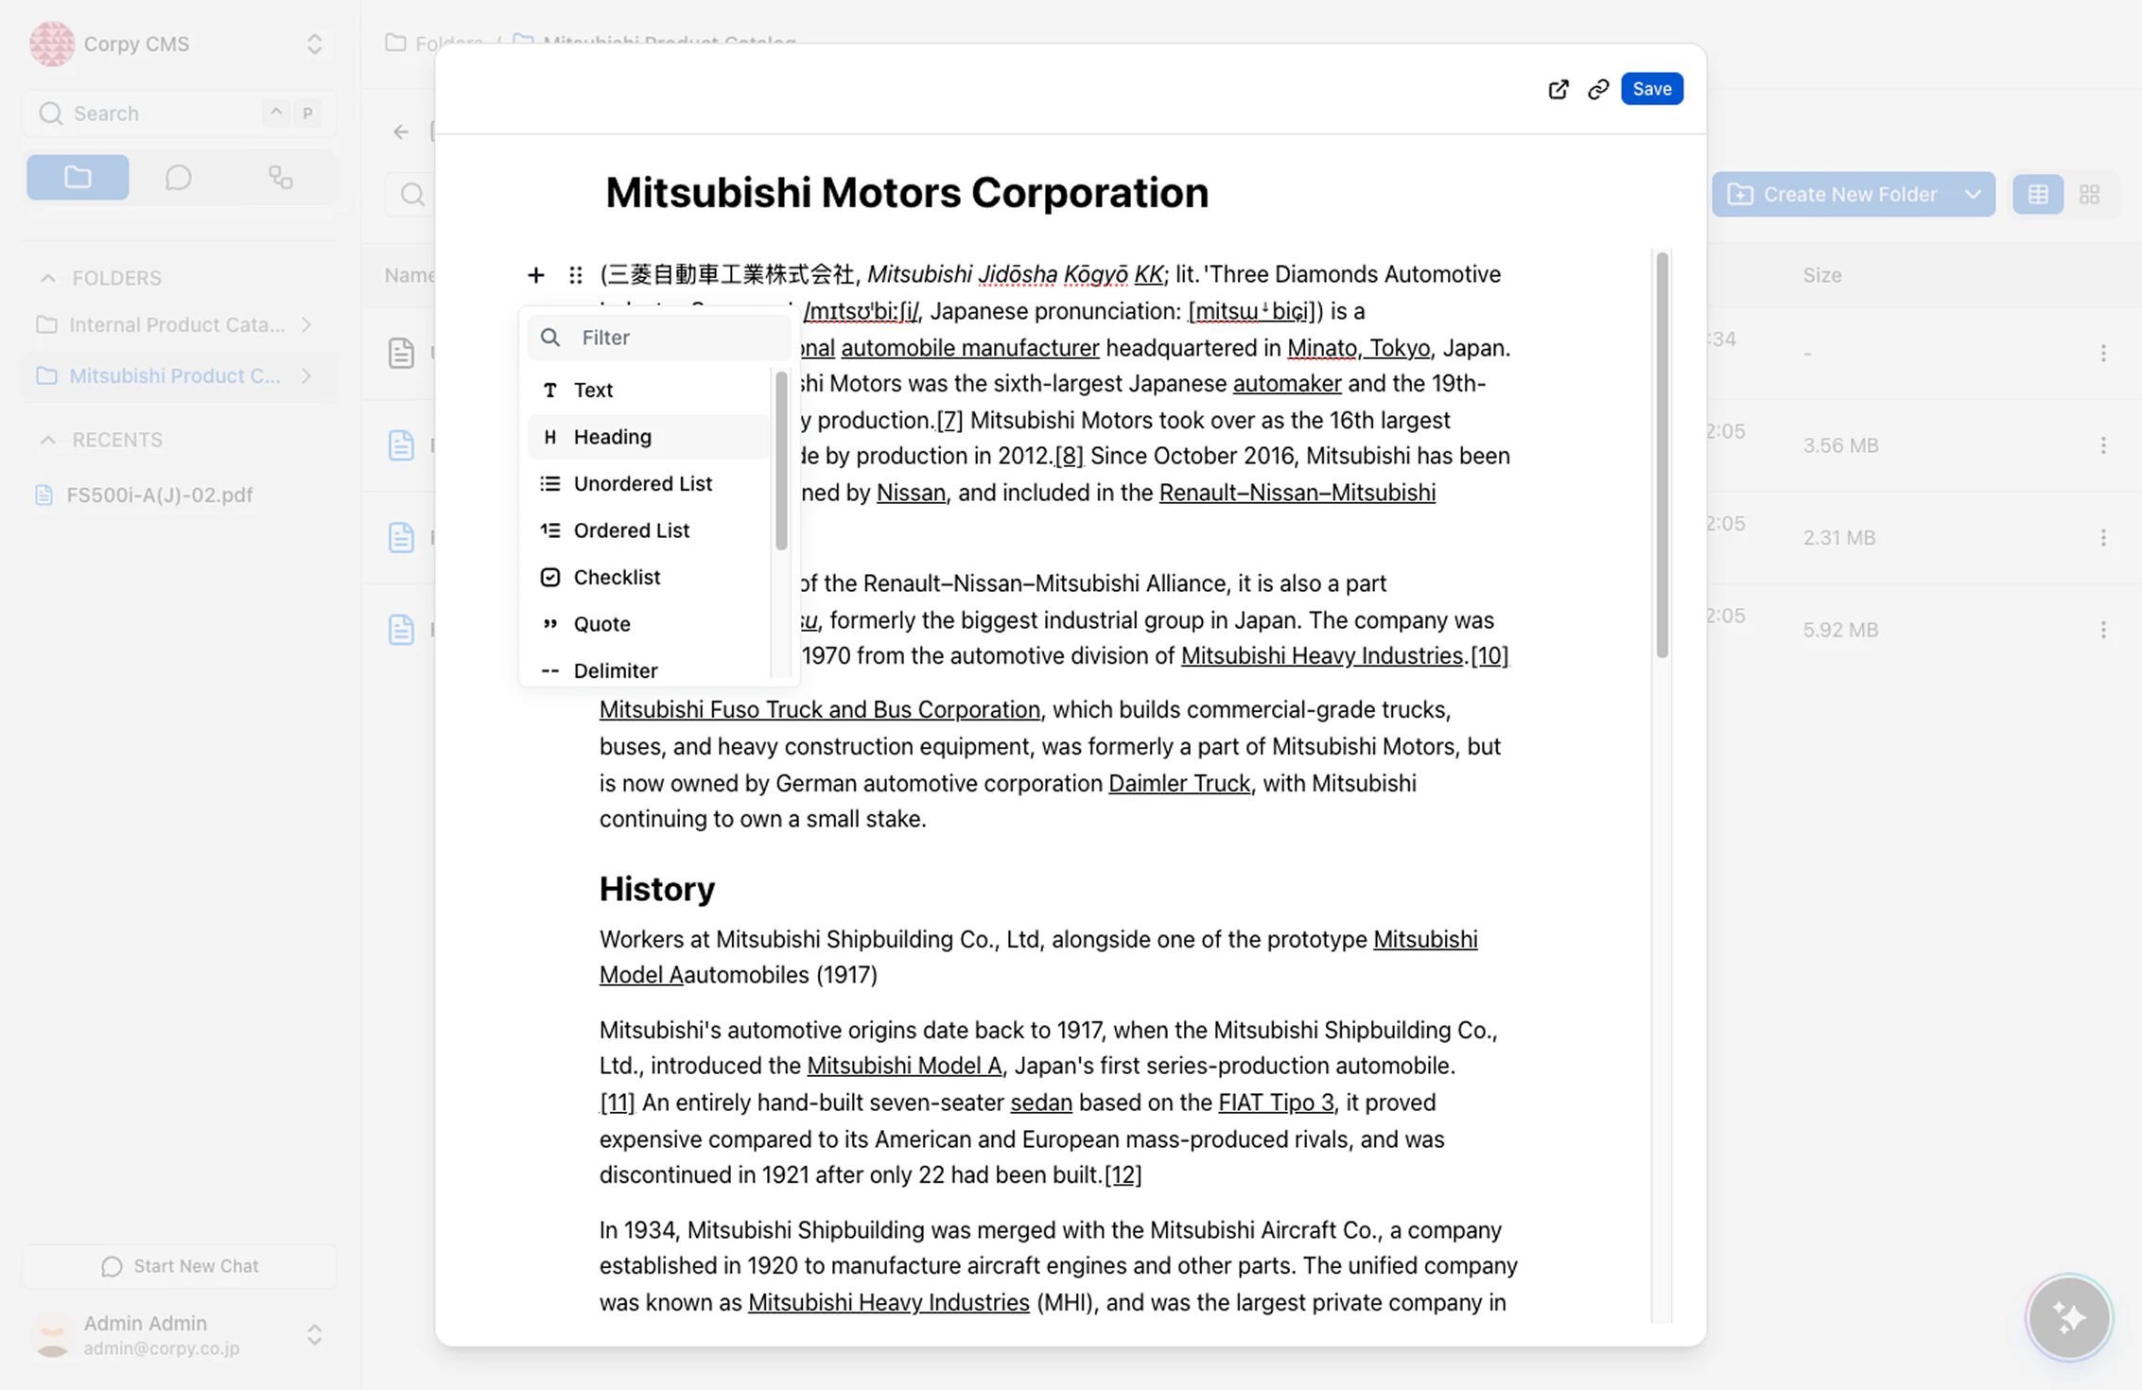Open Admin Admin account menu
The height and width of the screenshot is (1390, 2142).
tap(178, 1334)
